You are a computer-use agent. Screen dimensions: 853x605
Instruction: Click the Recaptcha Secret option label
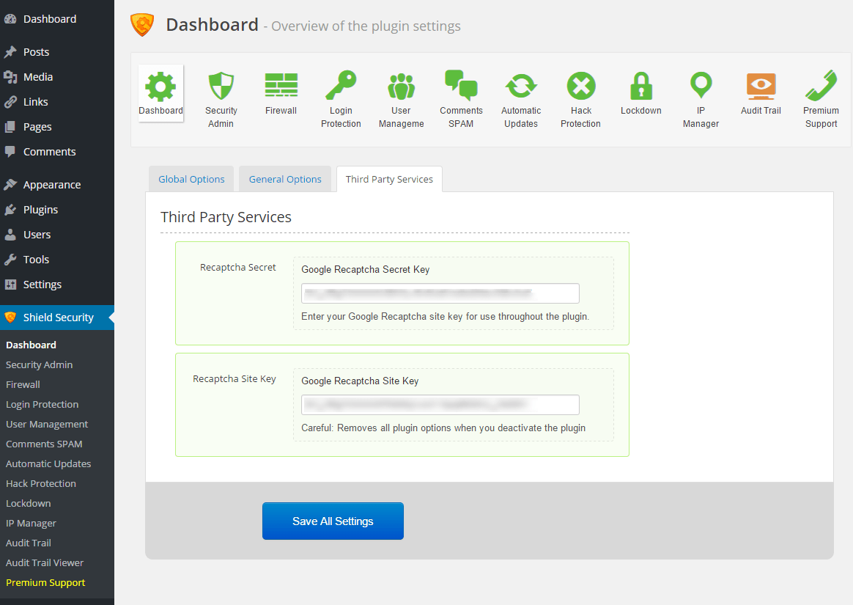[237, 268]
